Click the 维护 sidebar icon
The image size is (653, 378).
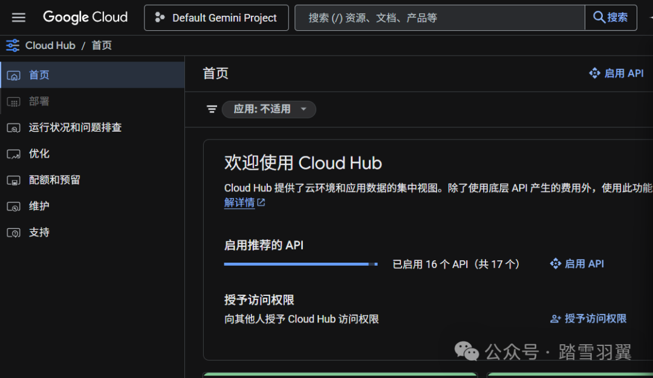(x=14, y=207)
